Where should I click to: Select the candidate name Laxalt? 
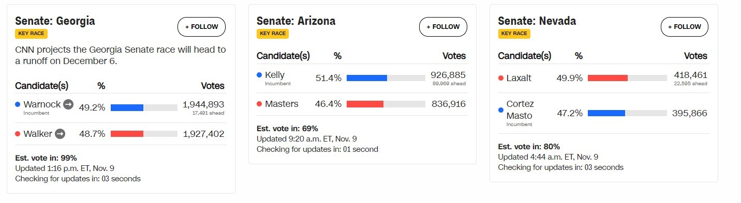[519, 78]
